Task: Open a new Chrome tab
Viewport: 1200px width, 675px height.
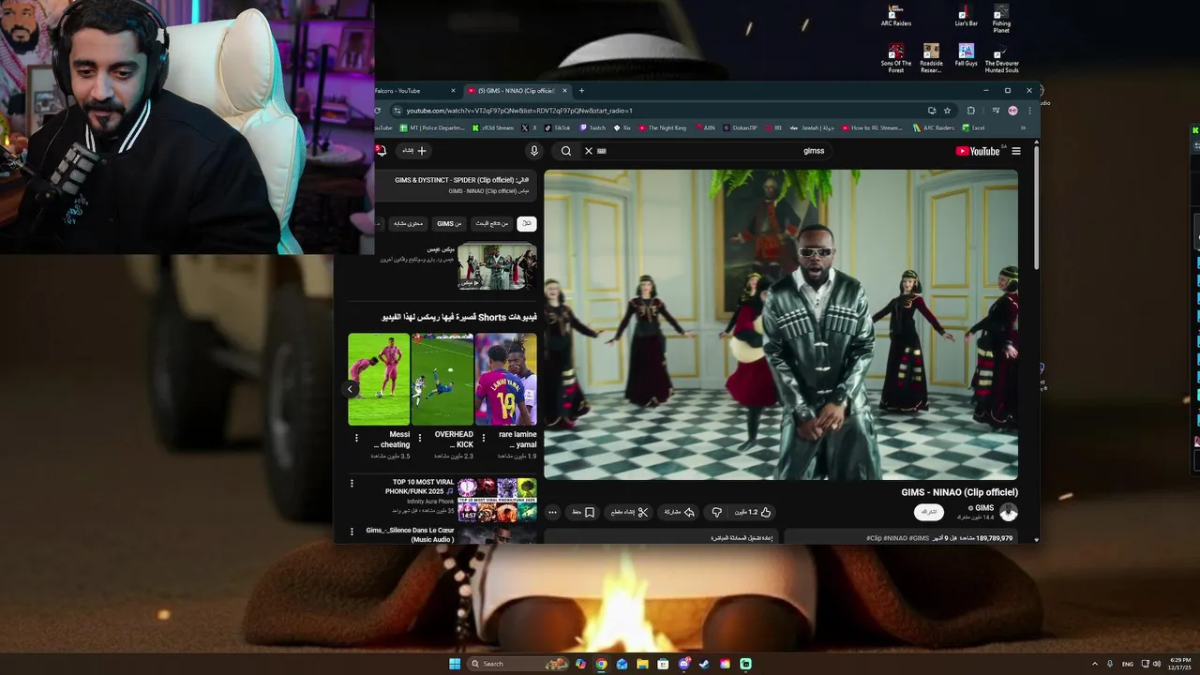Action: point(581,91)
